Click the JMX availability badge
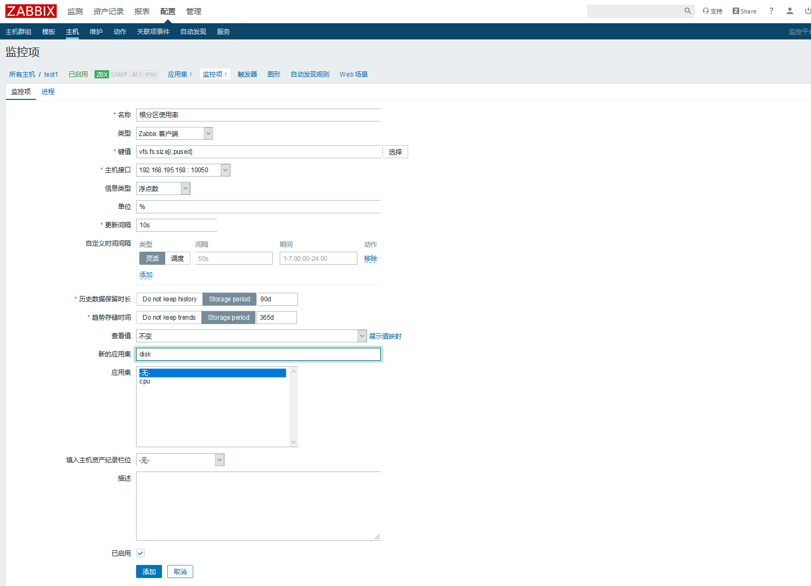Viewport: 811px width, 586px height. coord(136,75)
